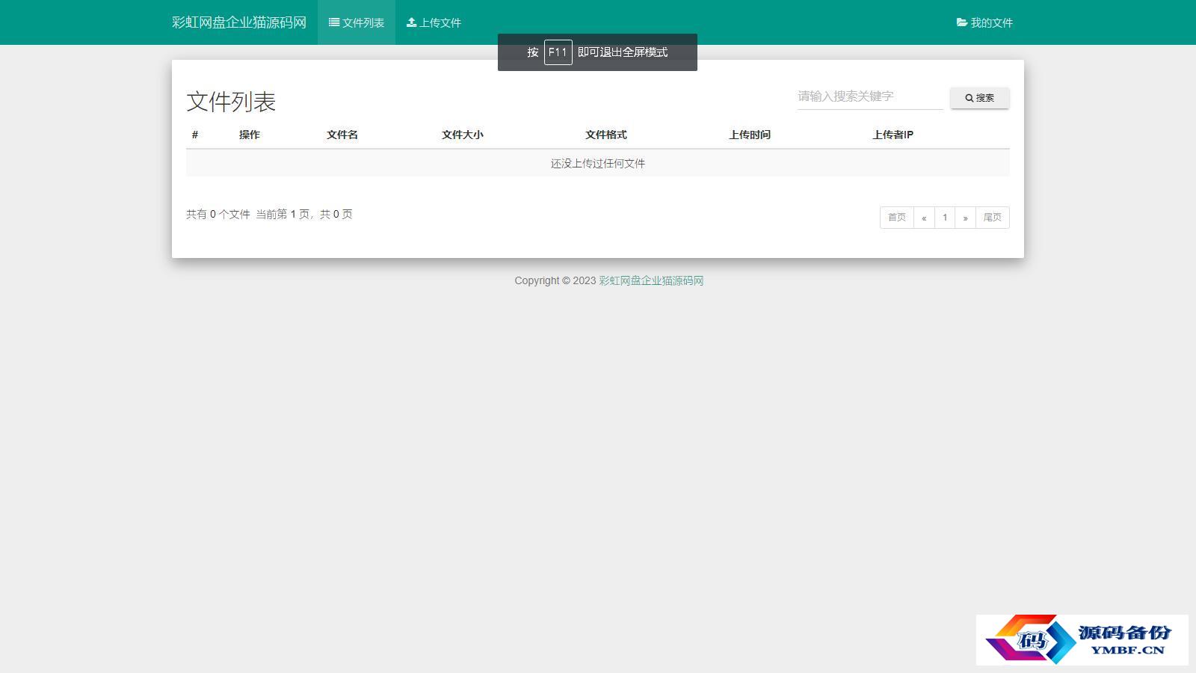The image size is (1196, 673).
Task: Click the 文件格式 column header
Action: (x=606, y=135)
